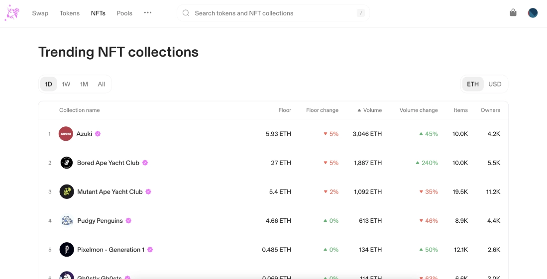Click the search magnifier icon
The width and height of the screenshot is (547, 279).
[x=186, y=13]
